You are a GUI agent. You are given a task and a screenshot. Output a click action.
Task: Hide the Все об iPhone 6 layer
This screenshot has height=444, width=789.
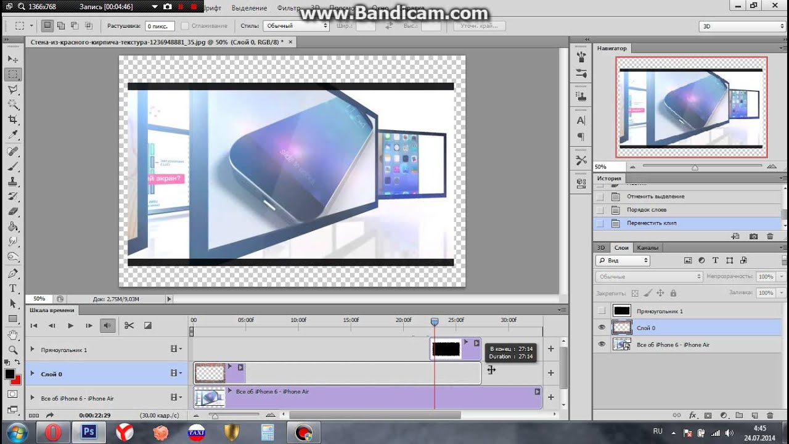tap(602, 344)
